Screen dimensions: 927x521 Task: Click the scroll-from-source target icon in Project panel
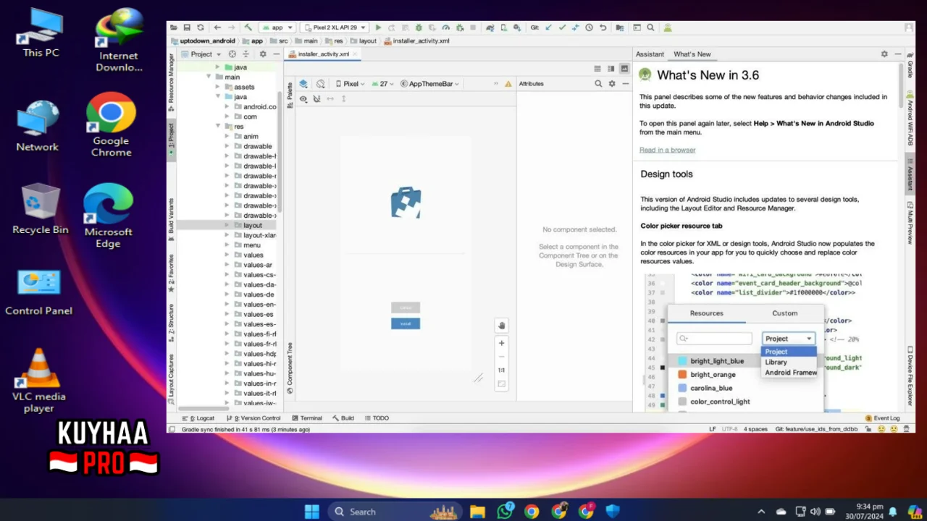(x=232, y=54)
